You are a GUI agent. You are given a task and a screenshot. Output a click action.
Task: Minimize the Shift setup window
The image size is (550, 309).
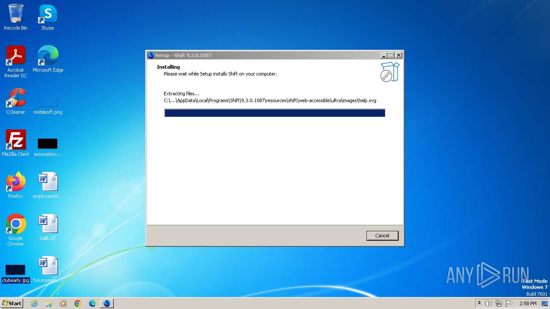tap(384, 55)
